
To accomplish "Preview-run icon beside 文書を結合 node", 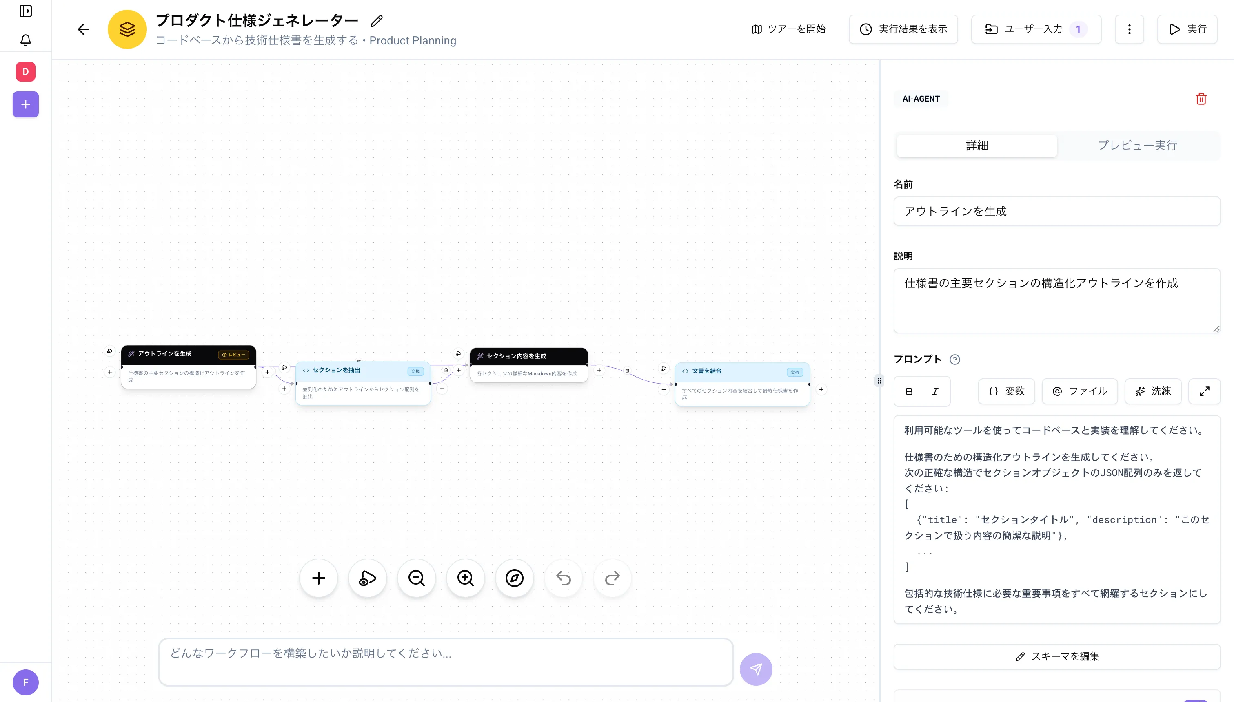I will tap(664, 369).
